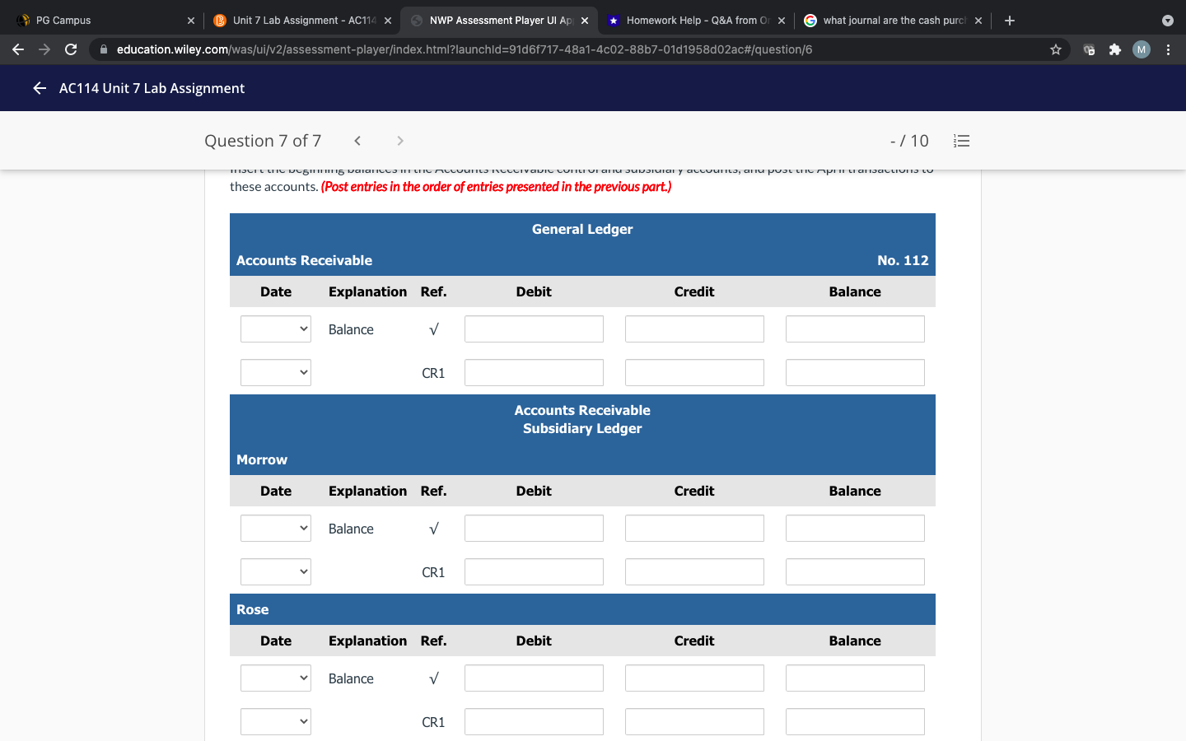Click the browser forward arrow

click(x=44, y=49)
